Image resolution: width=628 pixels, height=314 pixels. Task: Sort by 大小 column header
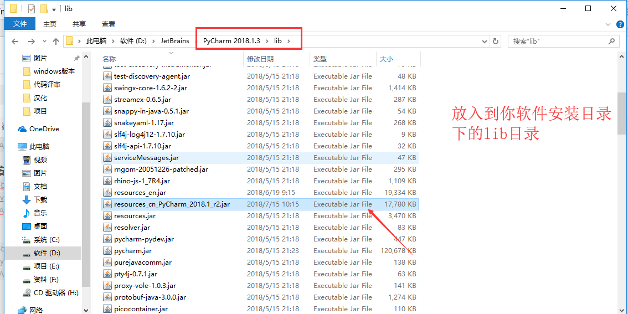pos(386,59)
